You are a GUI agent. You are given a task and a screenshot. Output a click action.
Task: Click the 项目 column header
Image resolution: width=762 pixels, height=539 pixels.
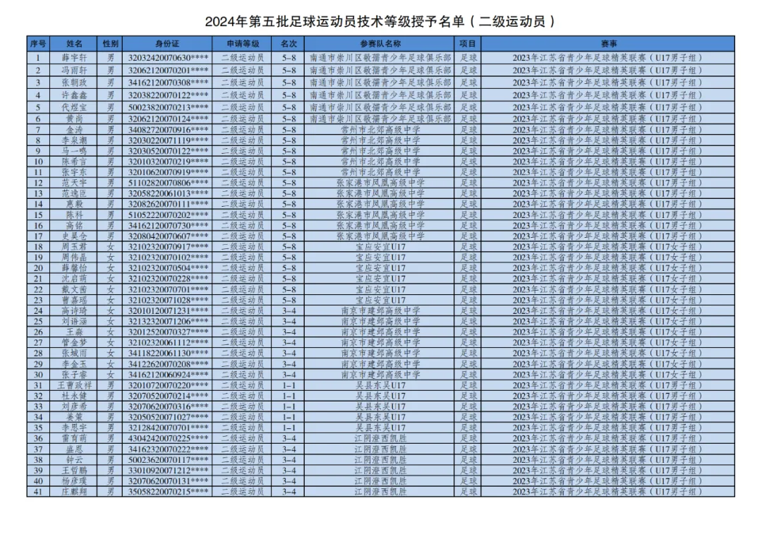click(468, 43)
